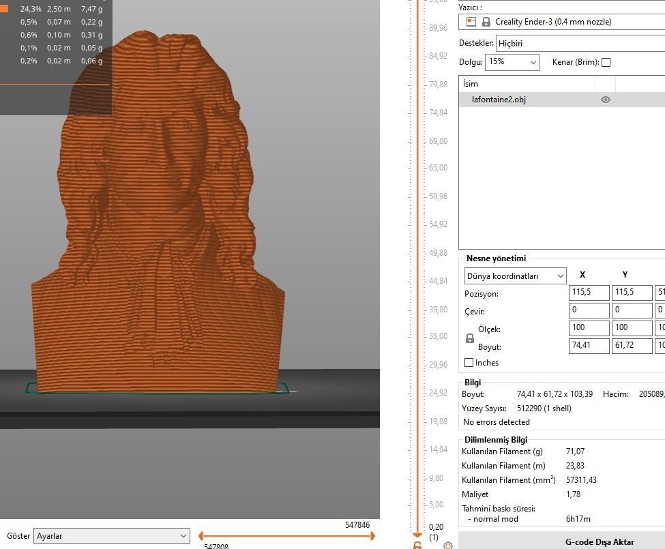Screen dimensions: 665x549
Task: Click the unlock icon below the vertical layer slider
Action: pyautogui.click(x=417, y=545)
